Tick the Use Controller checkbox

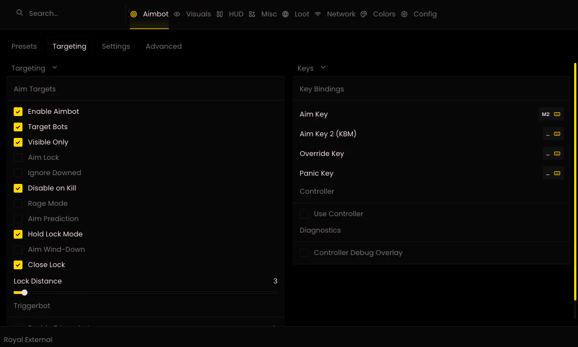(304, 214)
